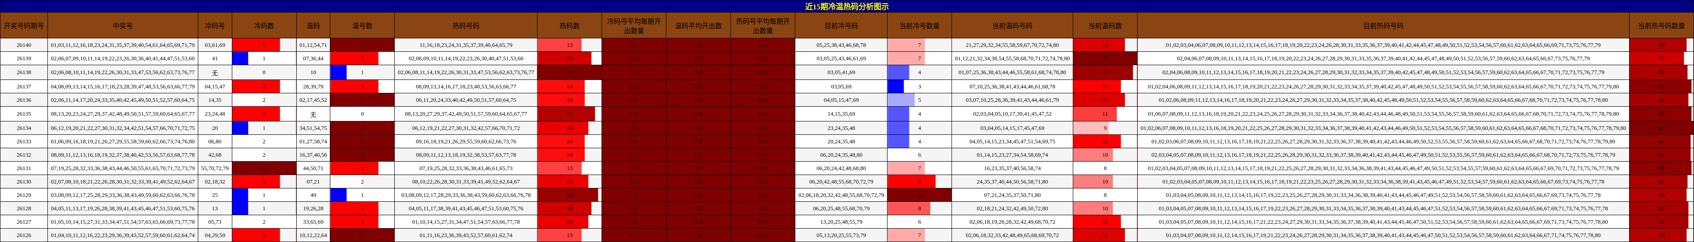
Task: Click warm code cell 34,51,54,75
Action: (x=313, y=128)
